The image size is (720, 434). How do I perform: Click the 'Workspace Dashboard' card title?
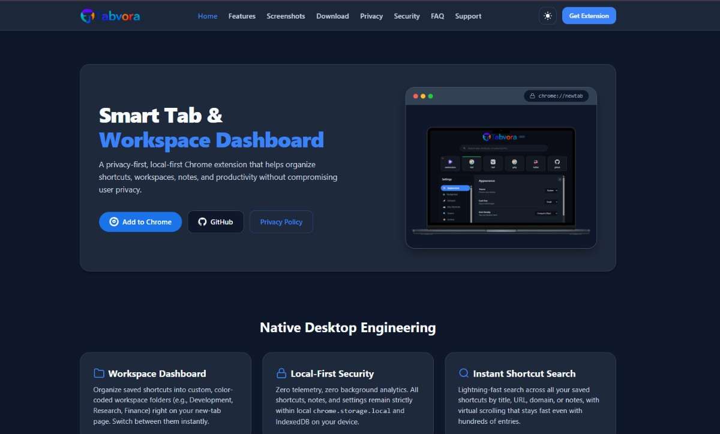click(157, 373)
